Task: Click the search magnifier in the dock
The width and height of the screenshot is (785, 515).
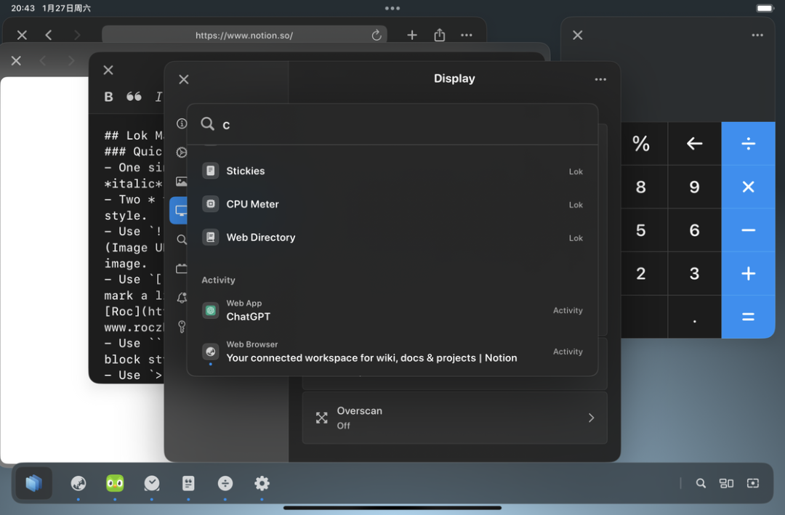Action: pos(701,483)
